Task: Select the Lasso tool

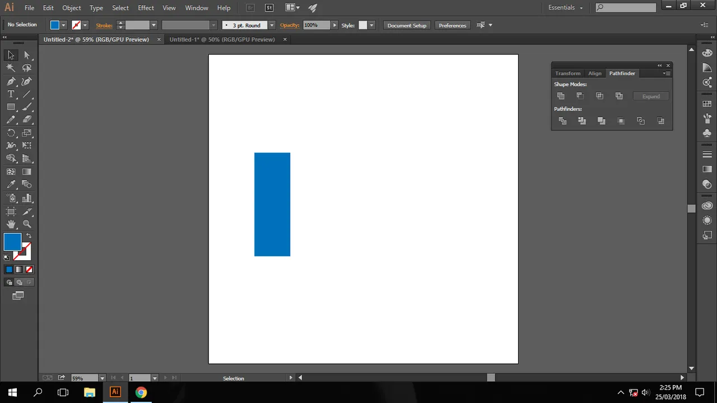Action: click(27, 68)
